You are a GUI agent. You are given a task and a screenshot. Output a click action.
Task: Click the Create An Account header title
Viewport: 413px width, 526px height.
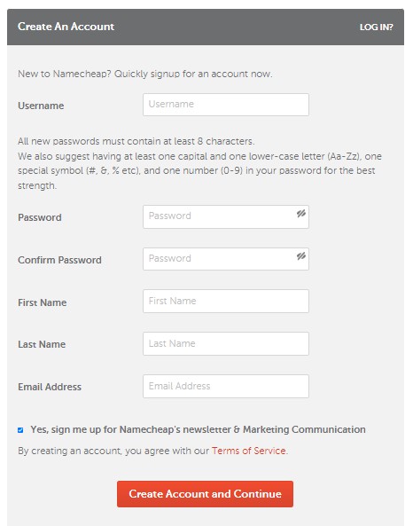(x=66, y=27)
